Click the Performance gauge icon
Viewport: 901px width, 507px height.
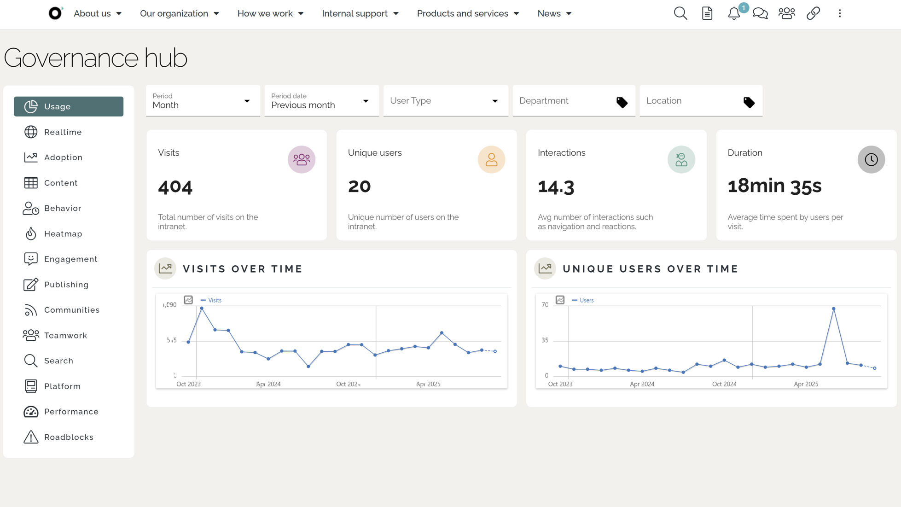pyautogui.click(x=31, y=412)
